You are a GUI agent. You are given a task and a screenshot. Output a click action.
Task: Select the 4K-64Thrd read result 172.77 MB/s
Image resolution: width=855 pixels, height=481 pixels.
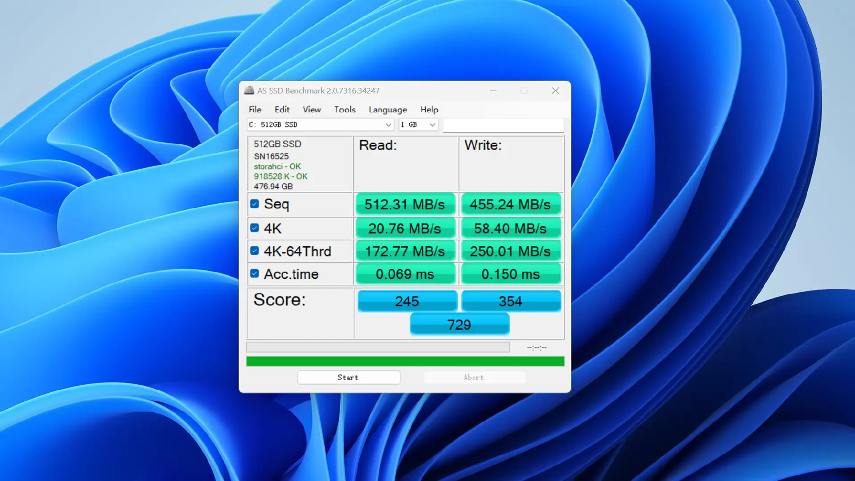coord(405,251)
